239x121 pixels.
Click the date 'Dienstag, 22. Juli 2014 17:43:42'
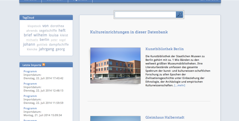click(43, 78)
